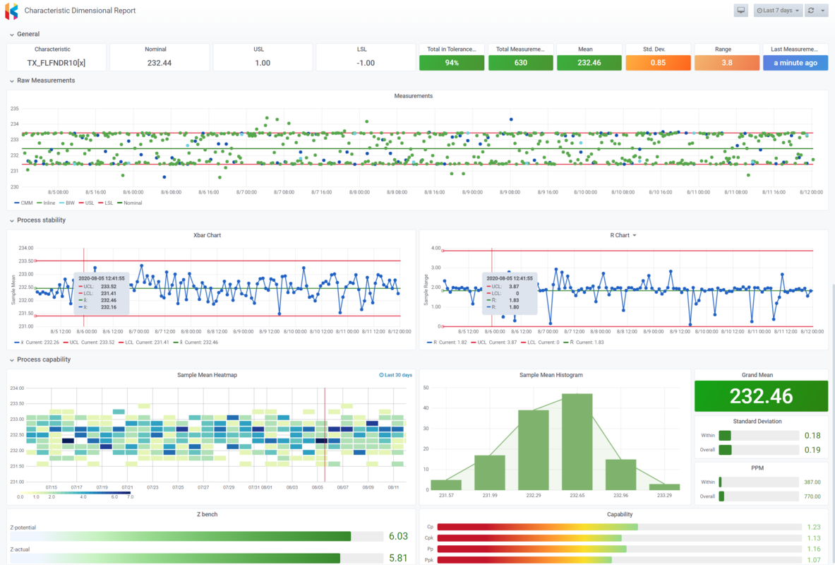The width and height of the screenshot is (835, 565).
Task: Collapse the Process capability row
Action: coord(12,359)
